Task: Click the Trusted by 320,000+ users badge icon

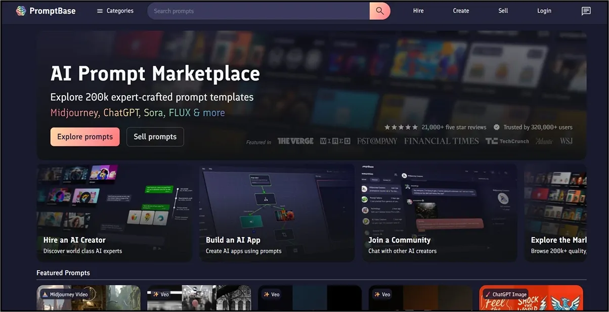Action: (497, 127)
